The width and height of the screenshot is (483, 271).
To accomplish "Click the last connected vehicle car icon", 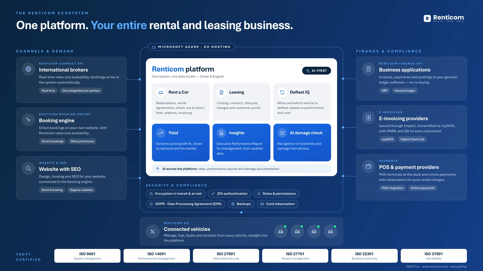I will pos(330,232).
